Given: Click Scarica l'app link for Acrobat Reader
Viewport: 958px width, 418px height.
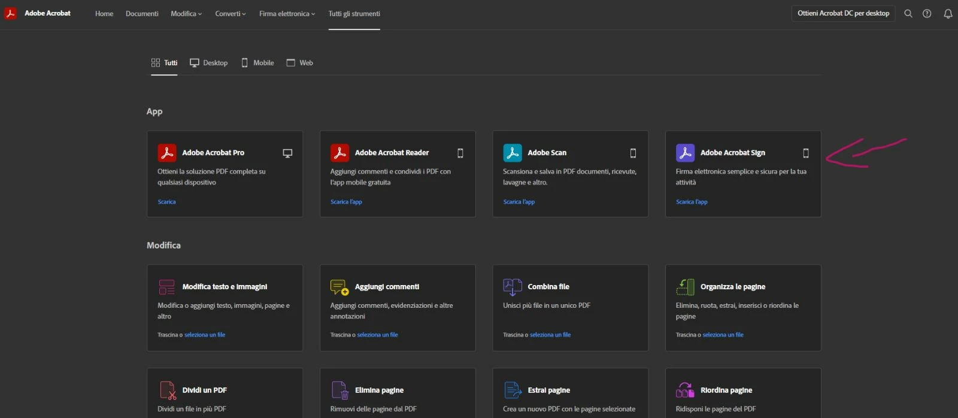Looking at the screenshot, I should pyautogui.click(x=346, y=202).
